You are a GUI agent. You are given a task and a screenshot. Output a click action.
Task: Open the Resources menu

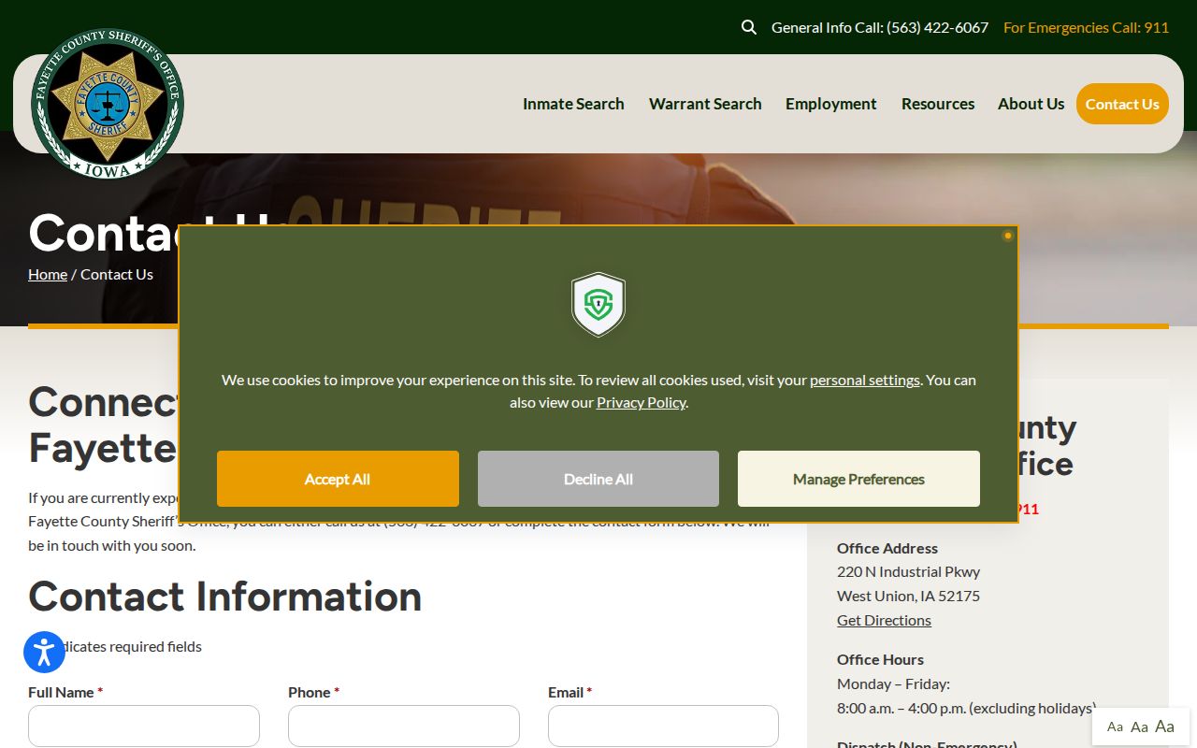pos(938,104)
